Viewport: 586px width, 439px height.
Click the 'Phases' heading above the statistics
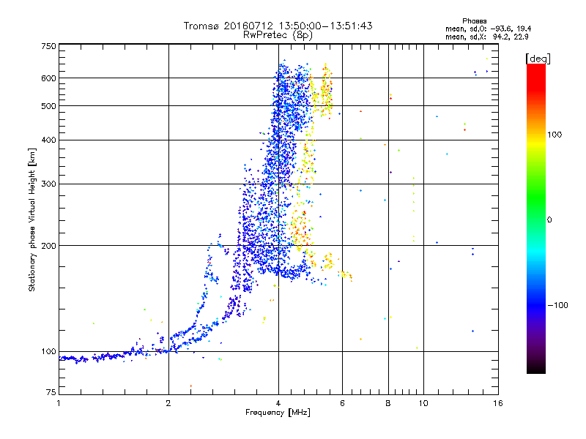pyautogui.click(x=474, y=21)
